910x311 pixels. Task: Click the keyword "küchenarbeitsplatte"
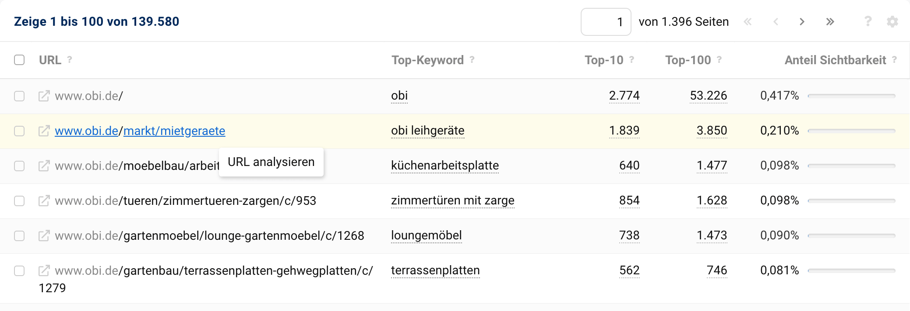(x=444, y=166)
